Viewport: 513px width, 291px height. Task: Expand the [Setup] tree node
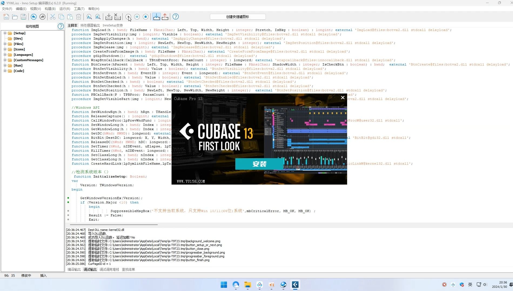pyautogui.click(x=5, y=33)
